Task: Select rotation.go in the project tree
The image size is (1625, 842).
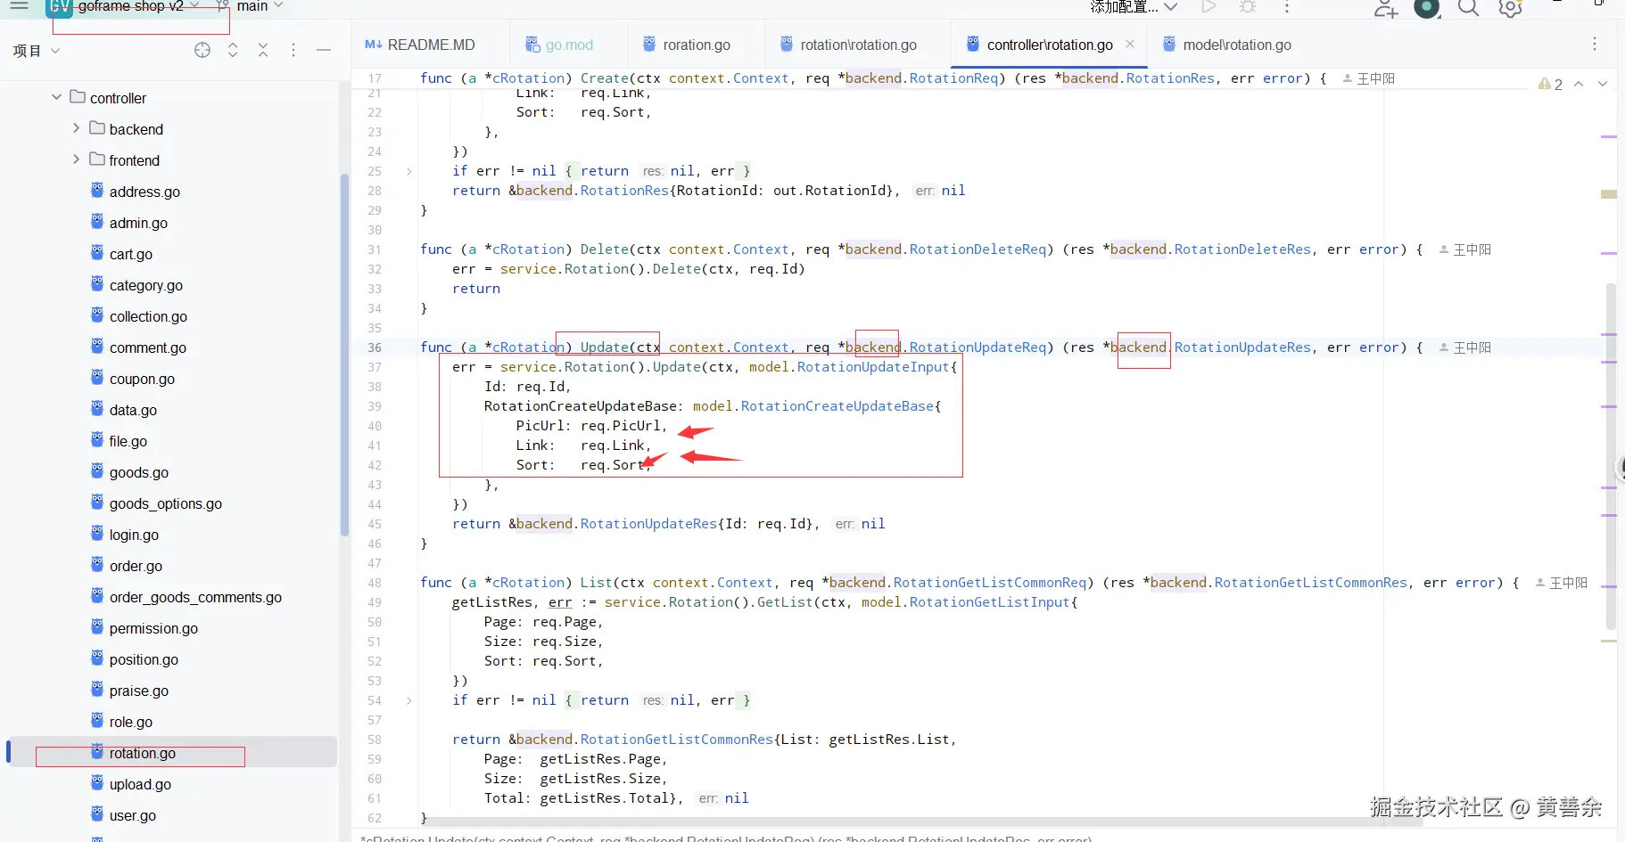Action: pyautogui.click(x=142, y=753)
